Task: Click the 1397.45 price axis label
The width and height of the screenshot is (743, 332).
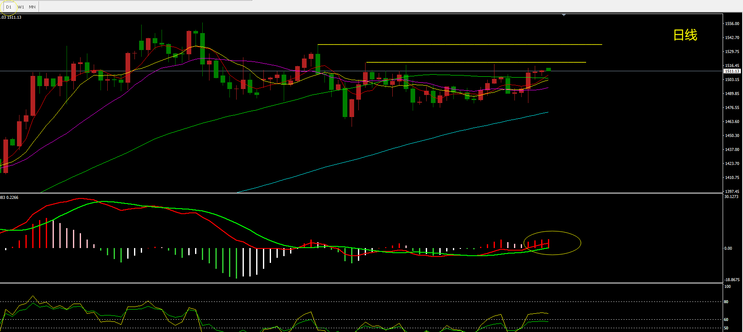Action: 732,191
